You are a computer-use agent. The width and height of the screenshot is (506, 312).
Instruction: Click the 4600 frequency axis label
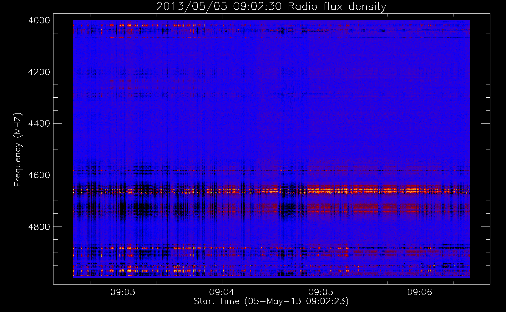coord(39,175)
